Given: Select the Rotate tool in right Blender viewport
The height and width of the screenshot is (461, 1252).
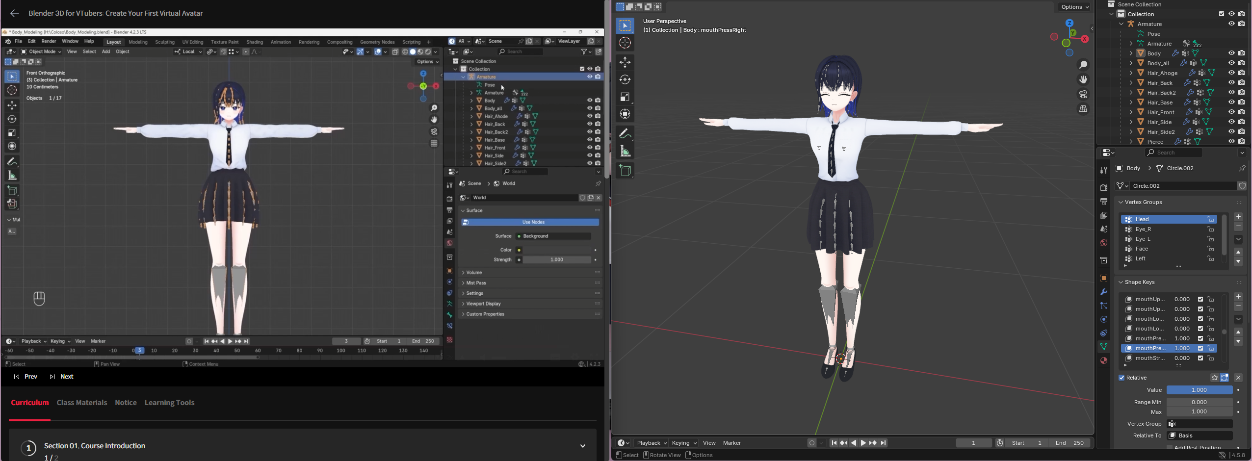Looking at the screenshot, I should tap(625, 79).
